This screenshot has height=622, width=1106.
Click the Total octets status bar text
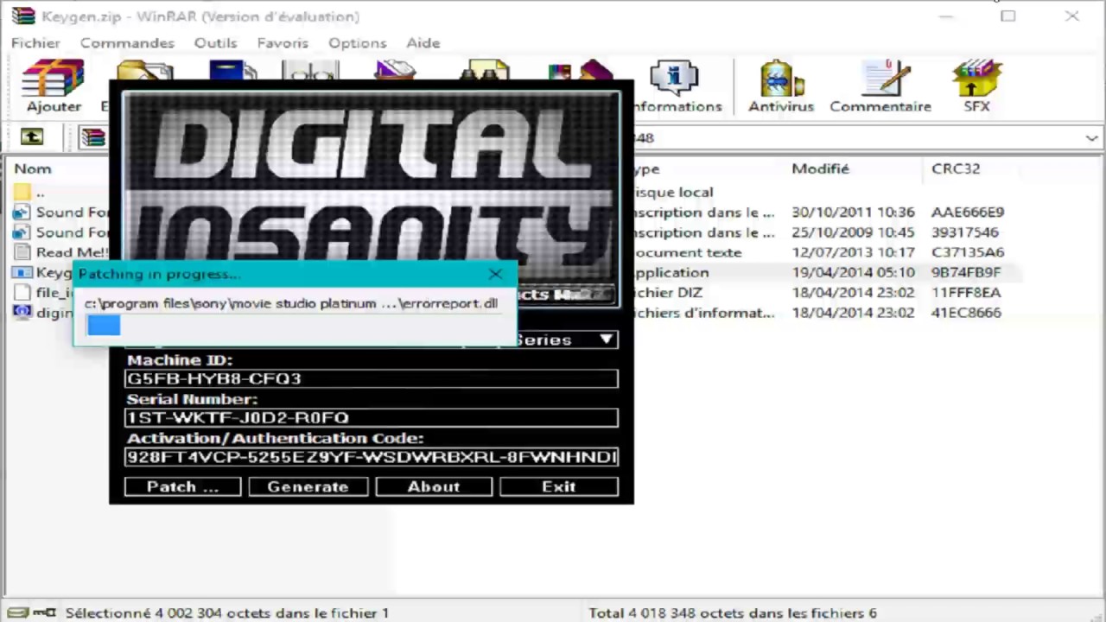pos(733,612)
